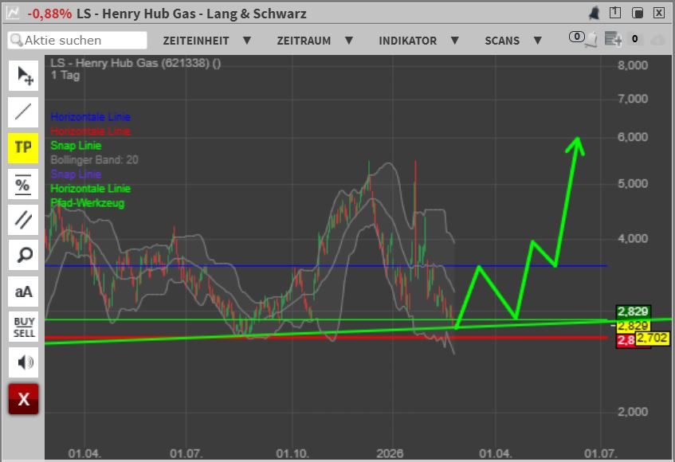The image size is (675, 462).
Task: Click the red X delete button
Action: [23, 399]
